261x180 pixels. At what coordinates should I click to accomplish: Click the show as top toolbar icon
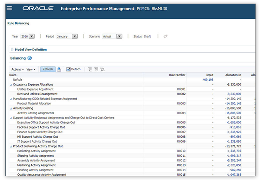coord(102,69)
